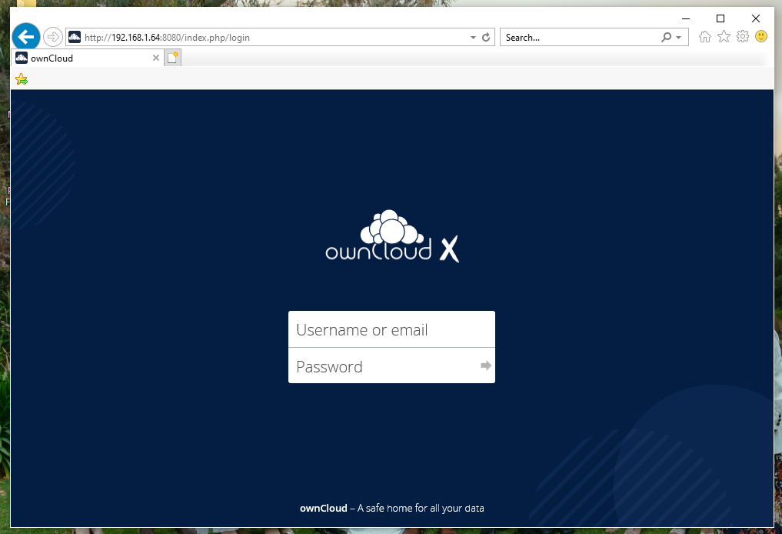Open browser settings with the gear icon
782x534 pixels.
point(742,36)
